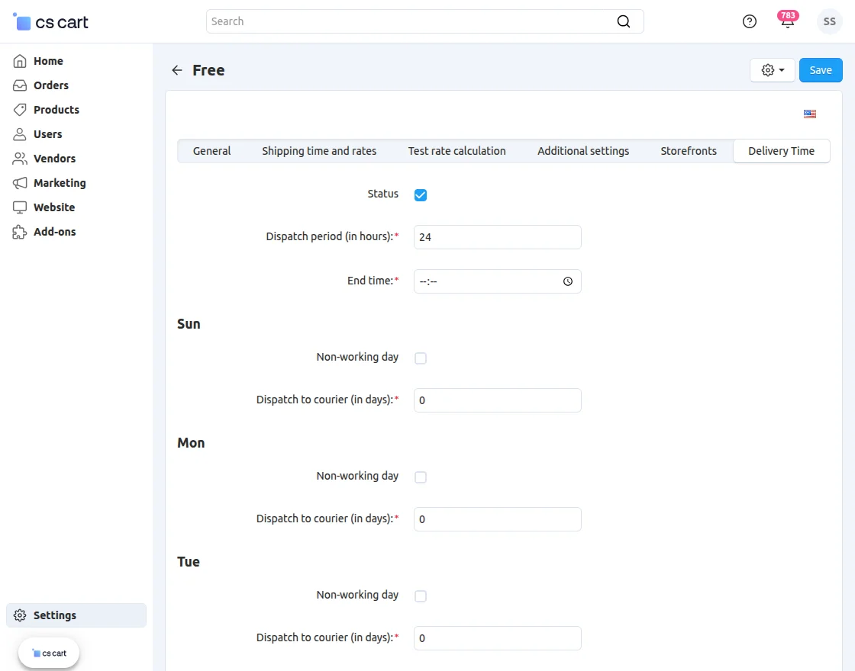
Task: Select the US flag language switcher
Action: 810,114
